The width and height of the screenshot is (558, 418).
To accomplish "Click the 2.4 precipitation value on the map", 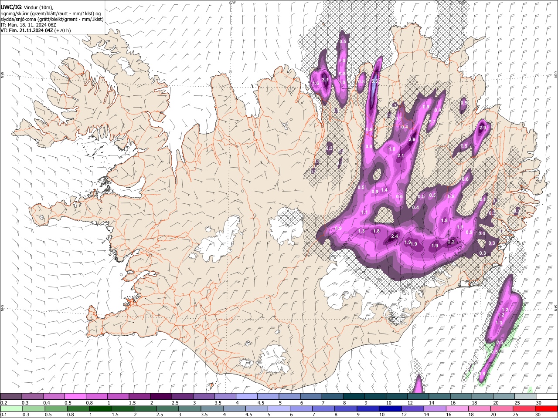I will pos(395,236).
